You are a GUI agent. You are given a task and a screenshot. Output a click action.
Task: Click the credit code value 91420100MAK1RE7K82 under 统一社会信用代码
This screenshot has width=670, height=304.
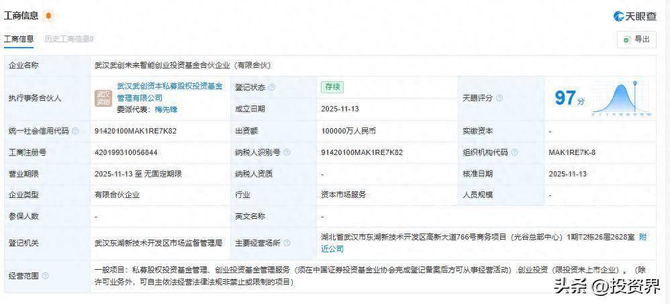pos(135,131)
